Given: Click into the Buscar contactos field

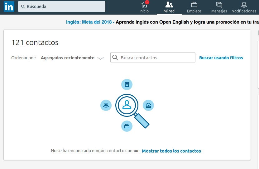Looking at the screenshot, I should click(156, 58).
